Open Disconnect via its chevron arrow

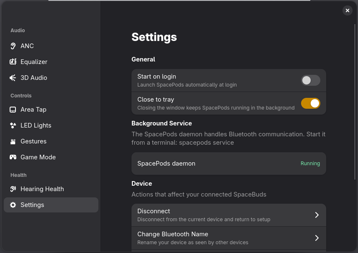[317, 215]
